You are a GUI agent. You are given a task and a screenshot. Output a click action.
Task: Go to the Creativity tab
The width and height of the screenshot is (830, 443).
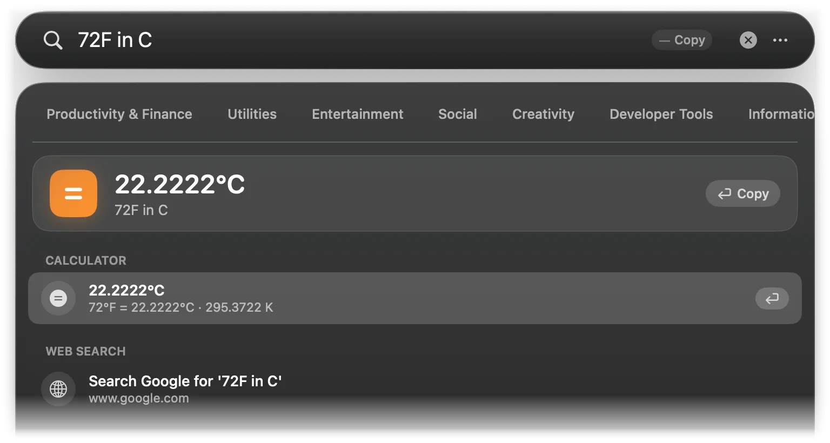(x=543, y=114)
